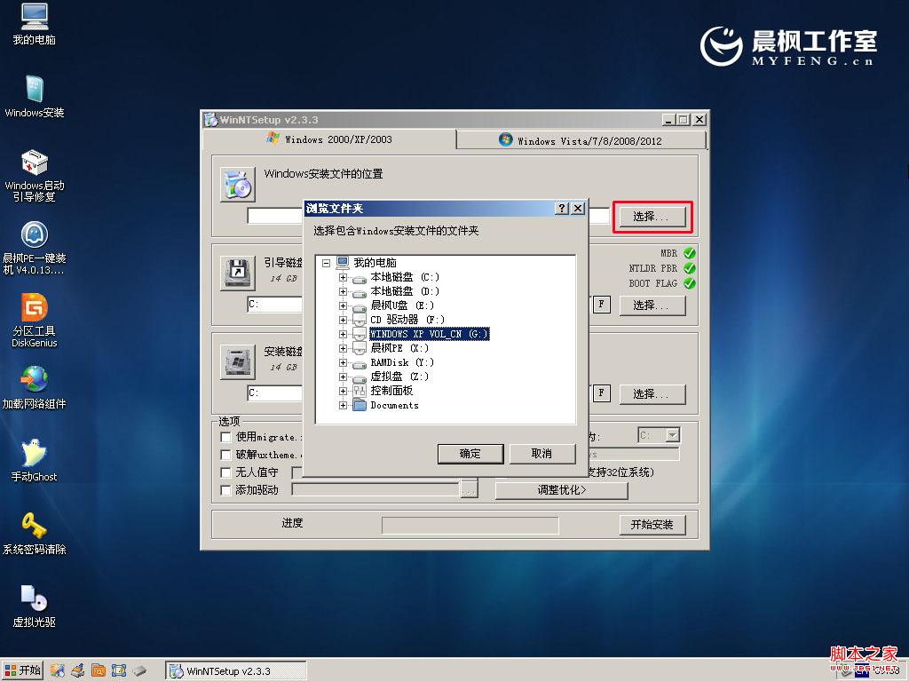Image resolution: width=909 pixels, height=682 pixels.
Task: Select 虚拟盘 (Z:) in the tree
Action: (x=399, y=377)
